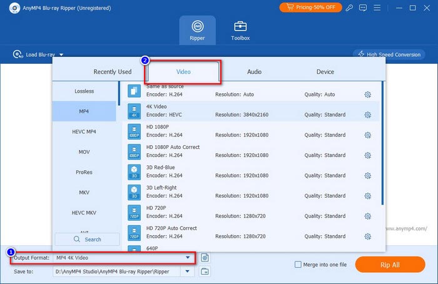The width and height of the screenshot is (438, 284).
Task: Click the 3D Left-Right preset icon
Action: (x=134, y=192)
